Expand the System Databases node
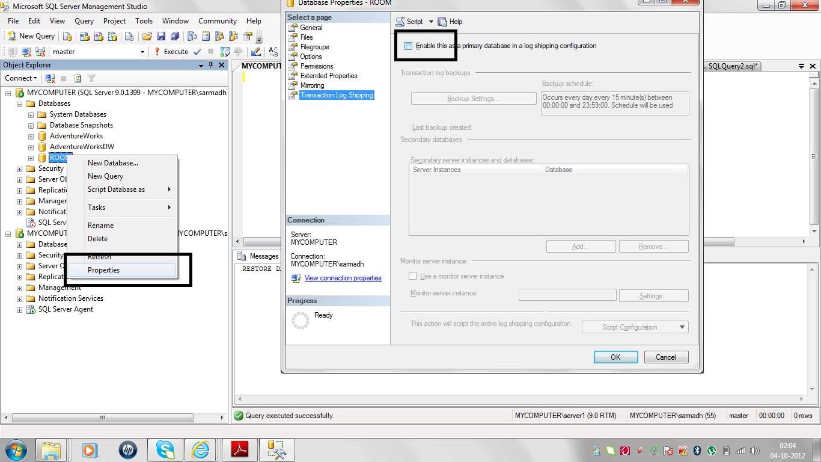The height and width of the screenshot is (462, 821). [31, 114]
